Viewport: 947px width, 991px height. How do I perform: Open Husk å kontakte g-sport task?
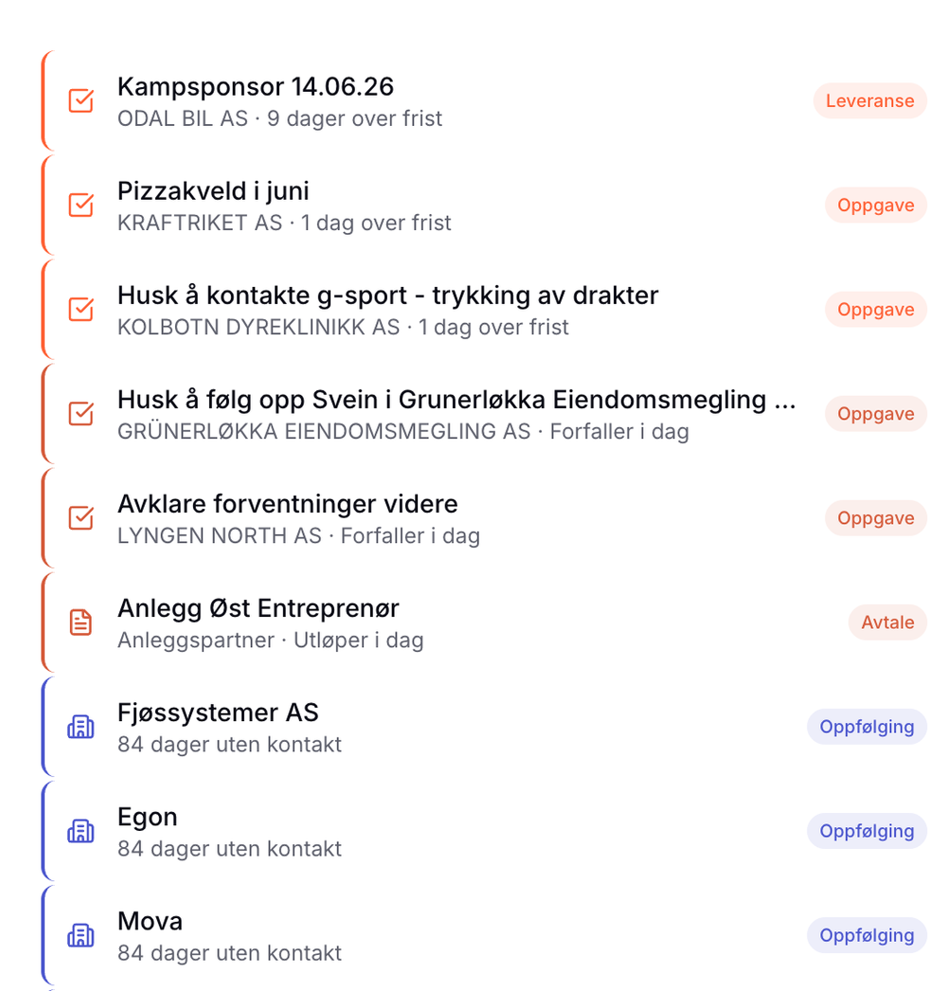point(388,296)
